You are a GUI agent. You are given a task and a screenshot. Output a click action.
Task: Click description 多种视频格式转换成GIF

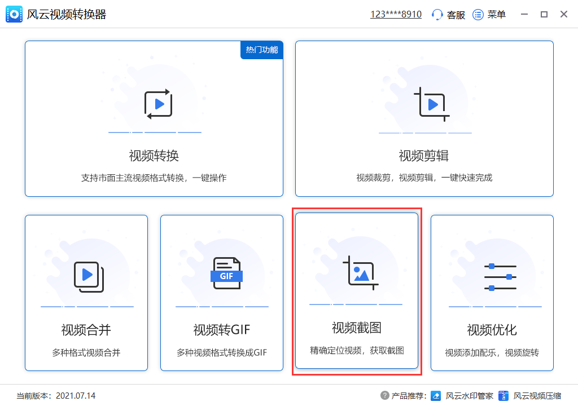[221, 352]
